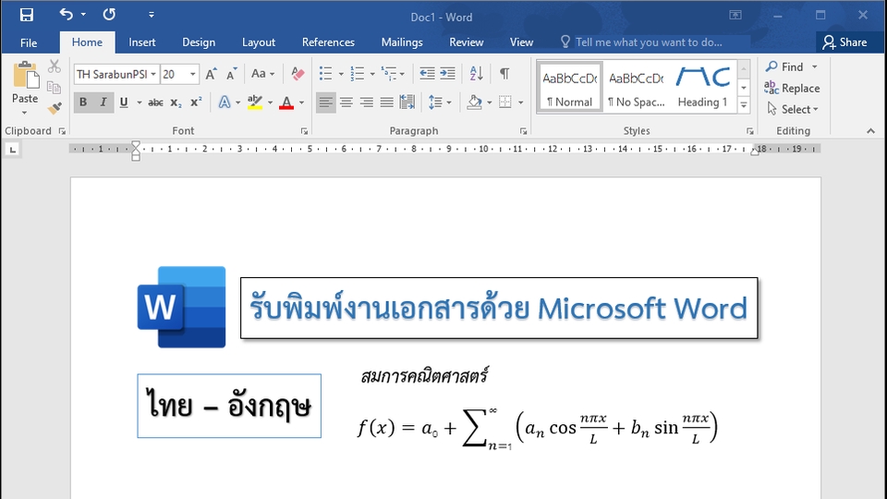The width and height of the screenshot is (887, 499).
Task: Collapse the ribbon with chevron
Action: (x=870, y=131)
